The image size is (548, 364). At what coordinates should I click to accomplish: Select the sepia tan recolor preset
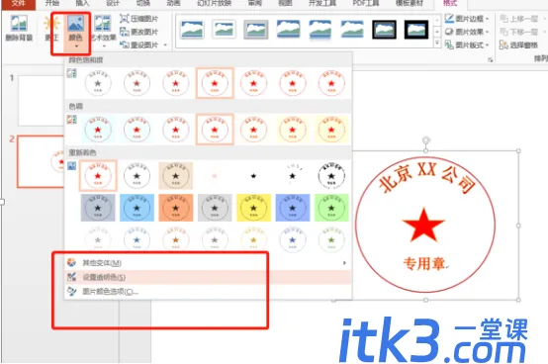coord(175,176)
